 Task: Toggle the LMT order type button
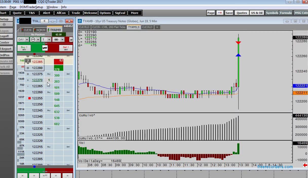45,48
